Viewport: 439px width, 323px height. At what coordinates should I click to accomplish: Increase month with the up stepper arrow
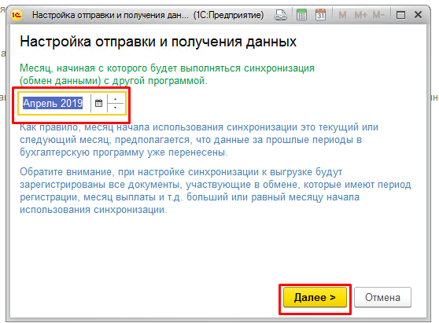pos(115,99)
